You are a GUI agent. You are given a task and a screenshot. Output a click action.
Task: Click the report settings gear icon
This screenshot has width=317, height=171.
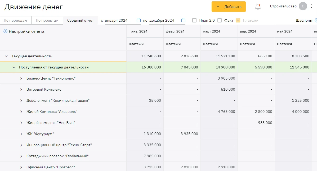[x=6, y=31]
